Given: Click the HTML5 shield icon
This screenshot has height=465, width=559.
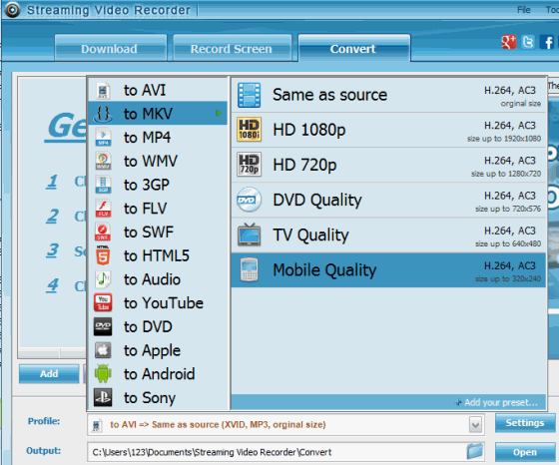Looking at the screenshot, I should pyautogui.click(x=103, y=255).
